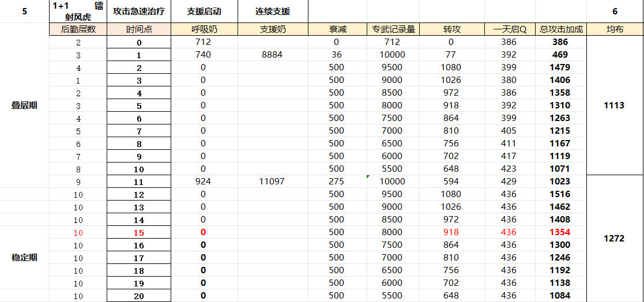Select the 衰减 header cell
The width and height of the screenshot is (644, 302).
pos(337,29)
